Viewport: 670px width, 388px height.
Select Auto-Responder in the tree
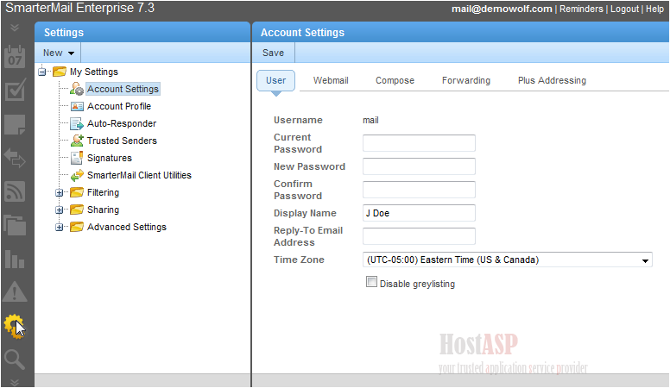[x=122, y=124]
